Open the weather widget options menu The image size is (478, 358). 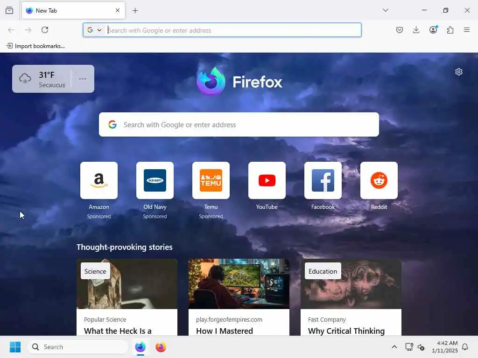point(83,79)
